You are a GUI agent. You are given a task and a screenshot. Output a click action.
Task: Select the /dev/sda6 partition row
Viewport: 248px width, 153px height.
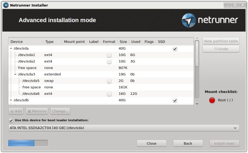coord(101,94)
